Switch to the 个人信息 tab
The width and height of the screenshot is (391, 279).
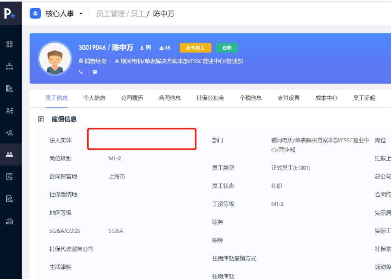94,98
